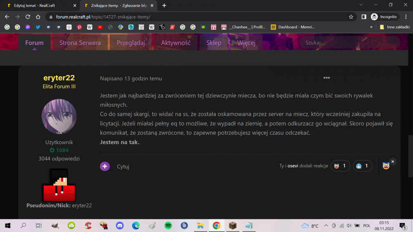Screen dimensions: 413x232
Task: Launch GIMP from the taskbar
Action: tap(55, 226)
